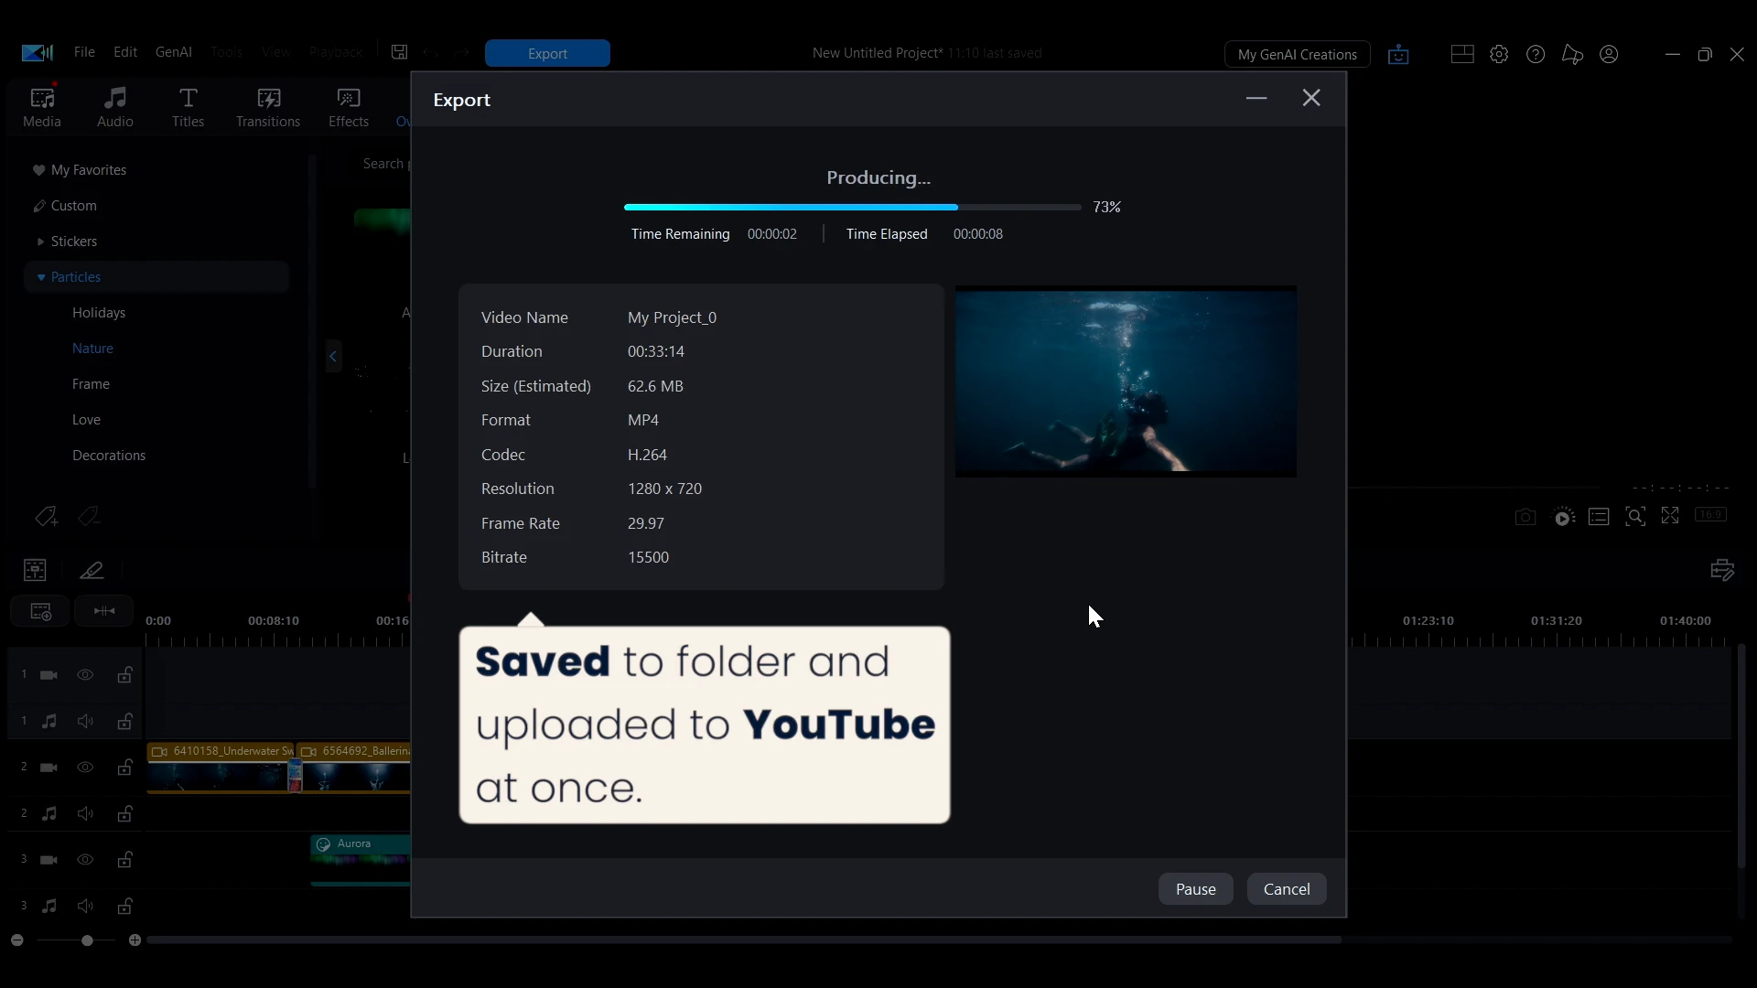Click the zoom in plus icon
Image resolution: width=1757 pixels, height=988 pixels.
135,940
